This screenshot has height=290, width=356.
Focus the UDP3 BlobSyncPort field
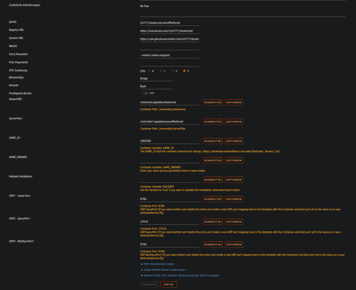coord(170,244)
